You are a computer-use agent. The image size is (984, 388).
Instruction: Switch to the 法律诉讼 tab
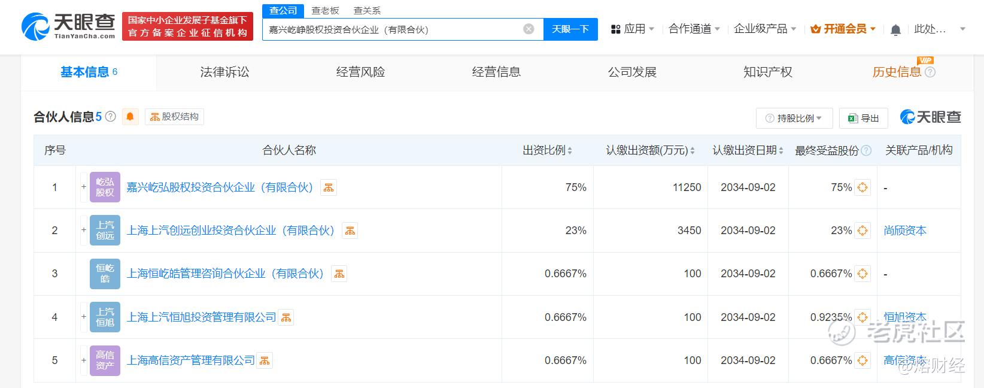coord(224,72)
